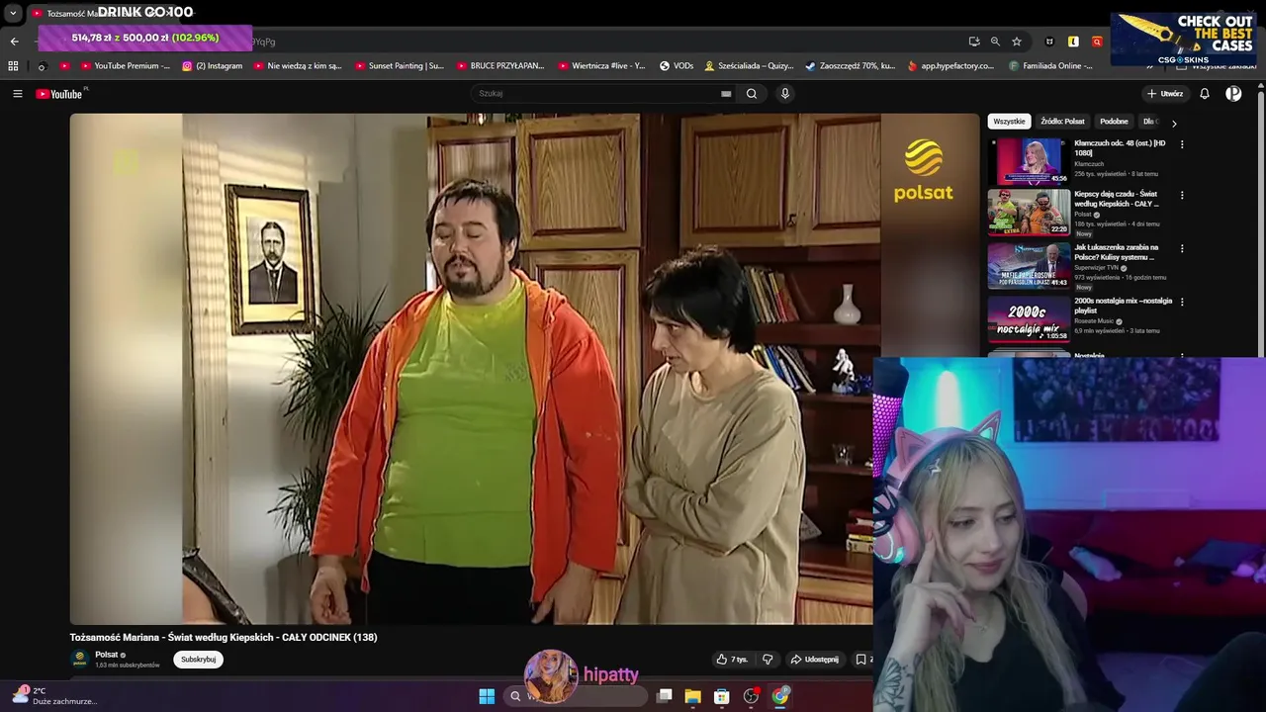This screenshot has width=1266, height=712.
Task: Click the Utwórz create button
Action: click(1165, 94)
